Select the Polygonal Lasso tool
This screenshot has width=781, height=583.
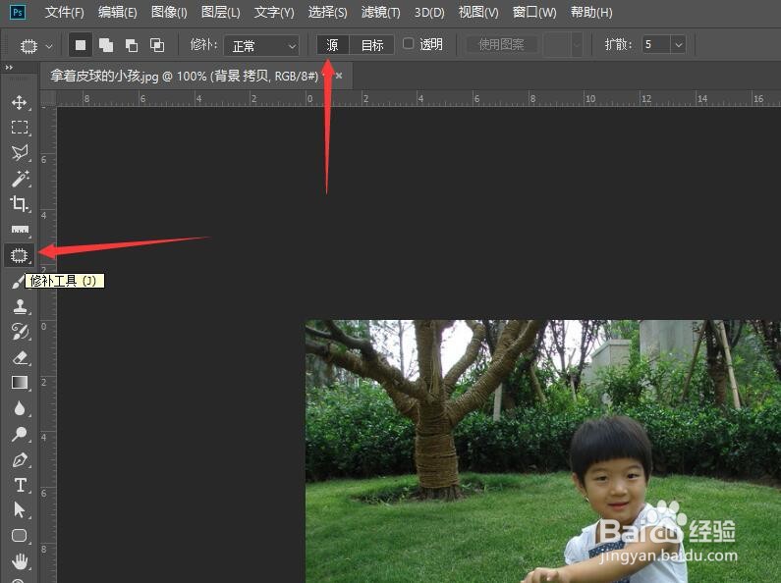(20, 153)
